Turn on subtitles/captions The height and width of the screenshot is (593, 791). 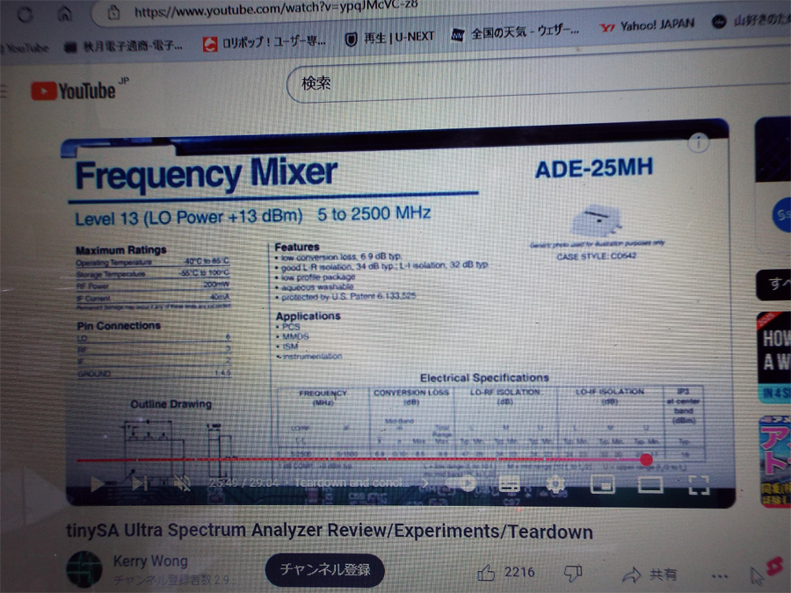pyautogui.click(x=510, y=483)
